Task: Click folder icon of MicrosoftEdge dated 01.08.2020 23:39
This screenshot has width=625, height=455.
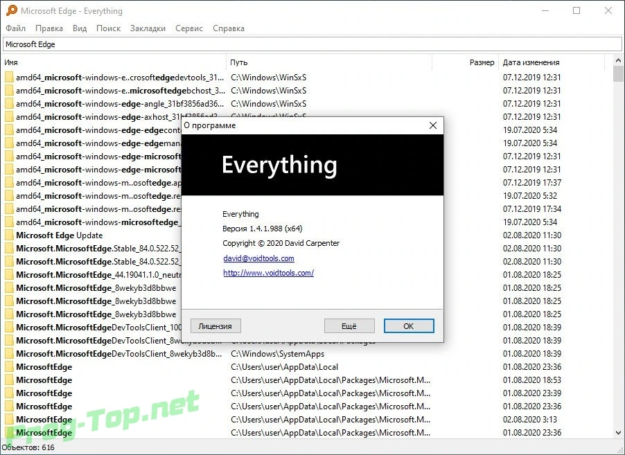Action: (9, 393)
